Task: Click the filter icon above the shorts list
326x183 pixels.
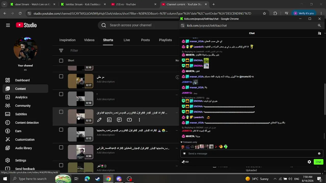Action: click(61, 51)
